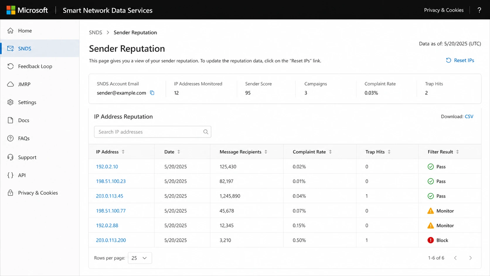The width and height of the screenshot is (490, 276).
Task: Click Pass check icon for 203.0.113.45
Action: (x=431, y=196)
